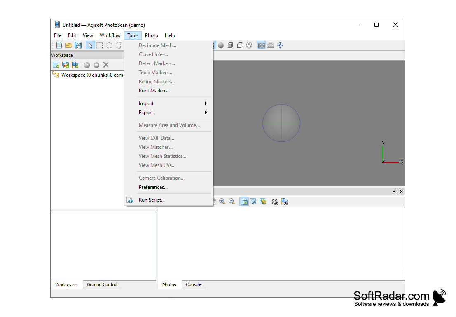
Task: Click the View Mesh Statistics... entry
Action: [168, 156]
